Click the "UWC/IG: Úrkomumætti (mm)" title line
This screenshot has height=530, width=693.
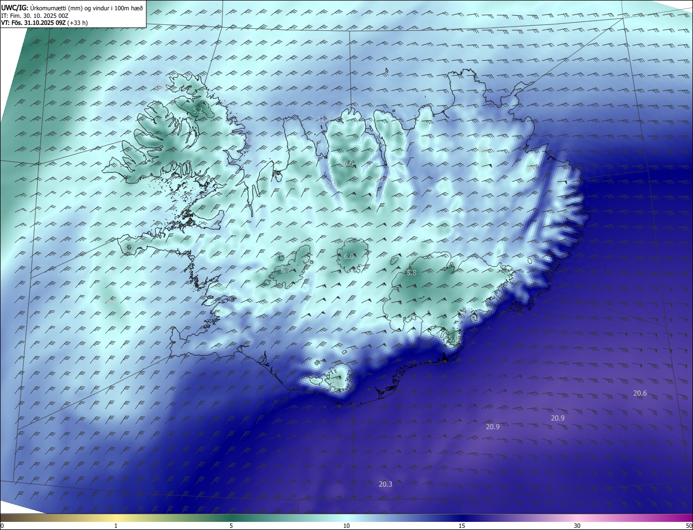(x=72, y=8)
